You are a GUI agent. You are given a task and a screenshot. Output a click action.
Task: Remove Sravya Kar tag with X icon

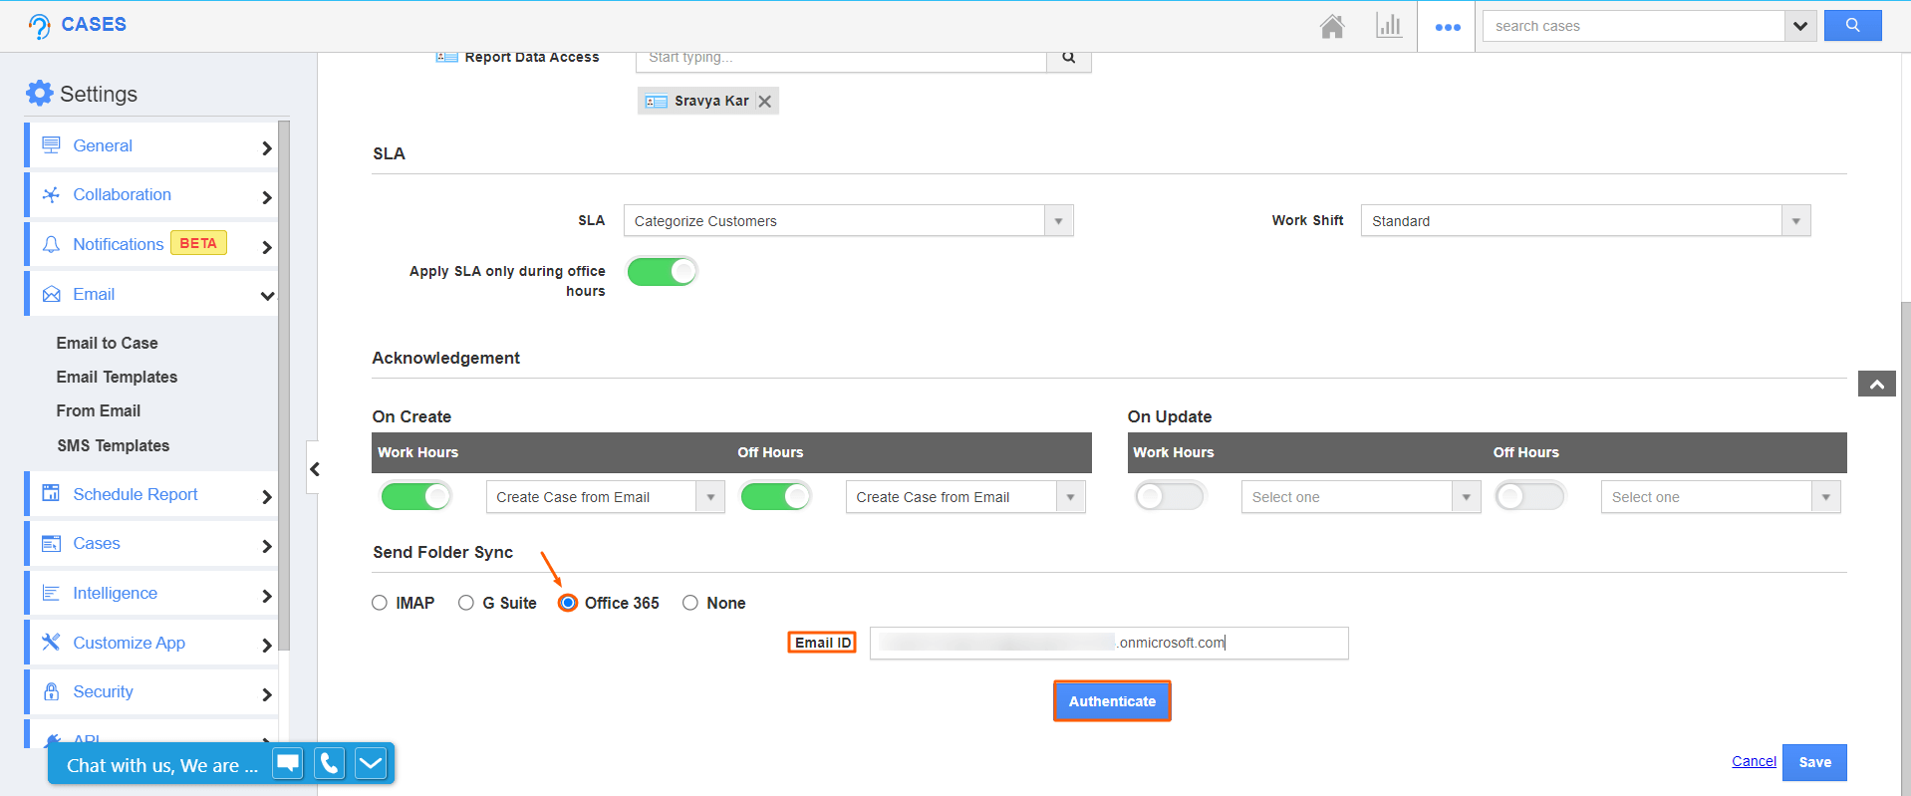point(765,102)
